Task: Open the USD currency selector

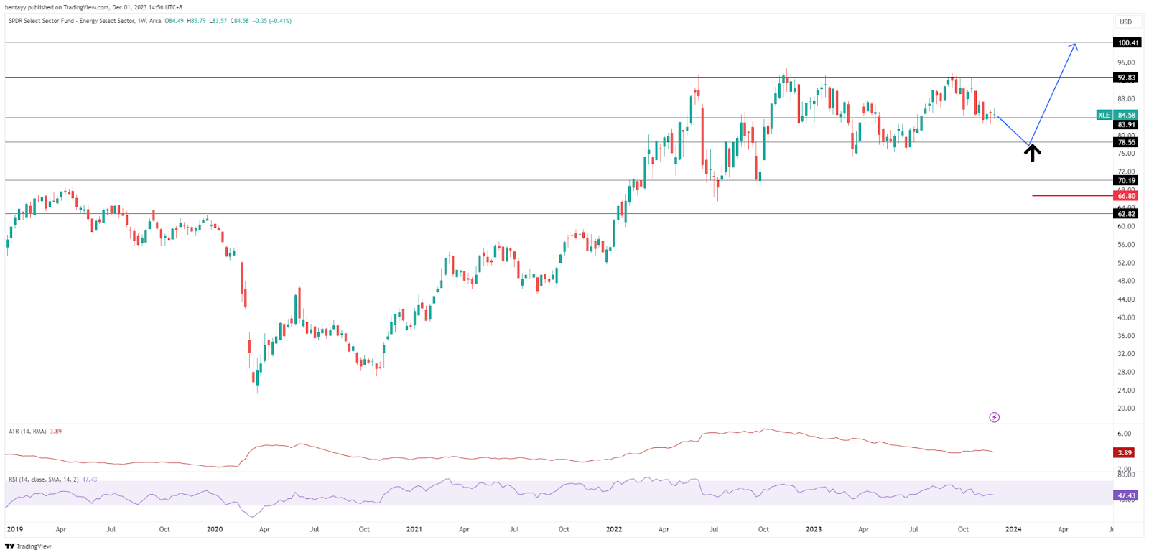Action: click(x=1125, y=22)
